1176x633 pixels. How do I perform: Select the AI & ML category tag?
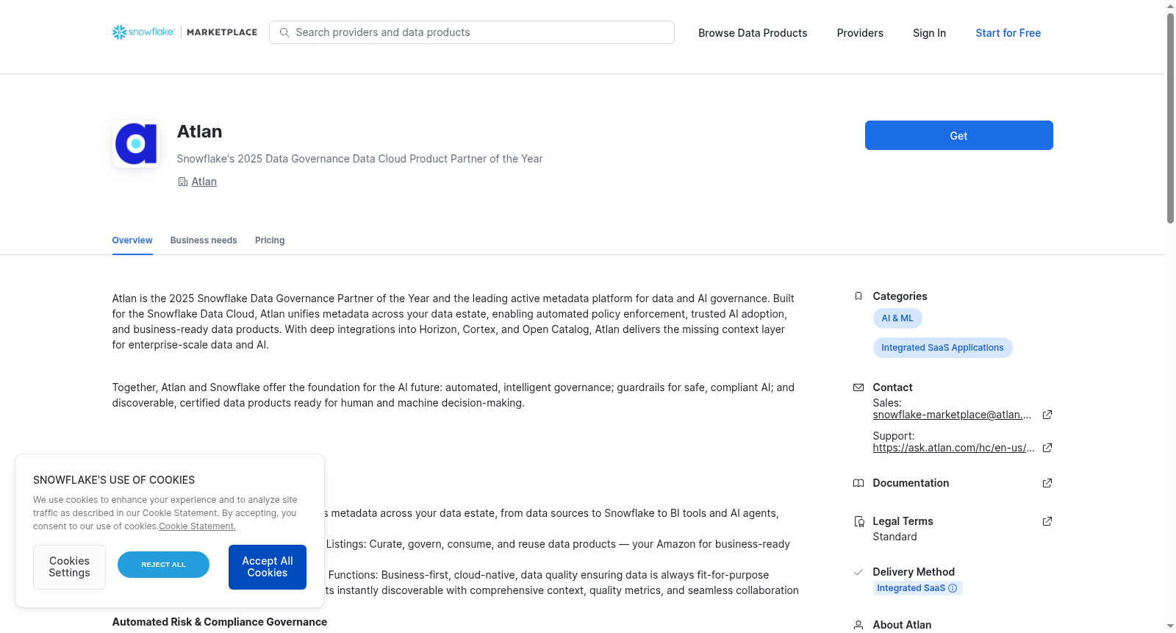coord(897,318)
